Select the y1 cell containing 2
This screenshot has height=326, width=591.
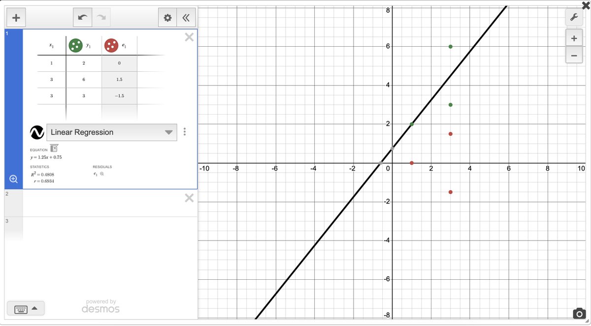(84, 63)
